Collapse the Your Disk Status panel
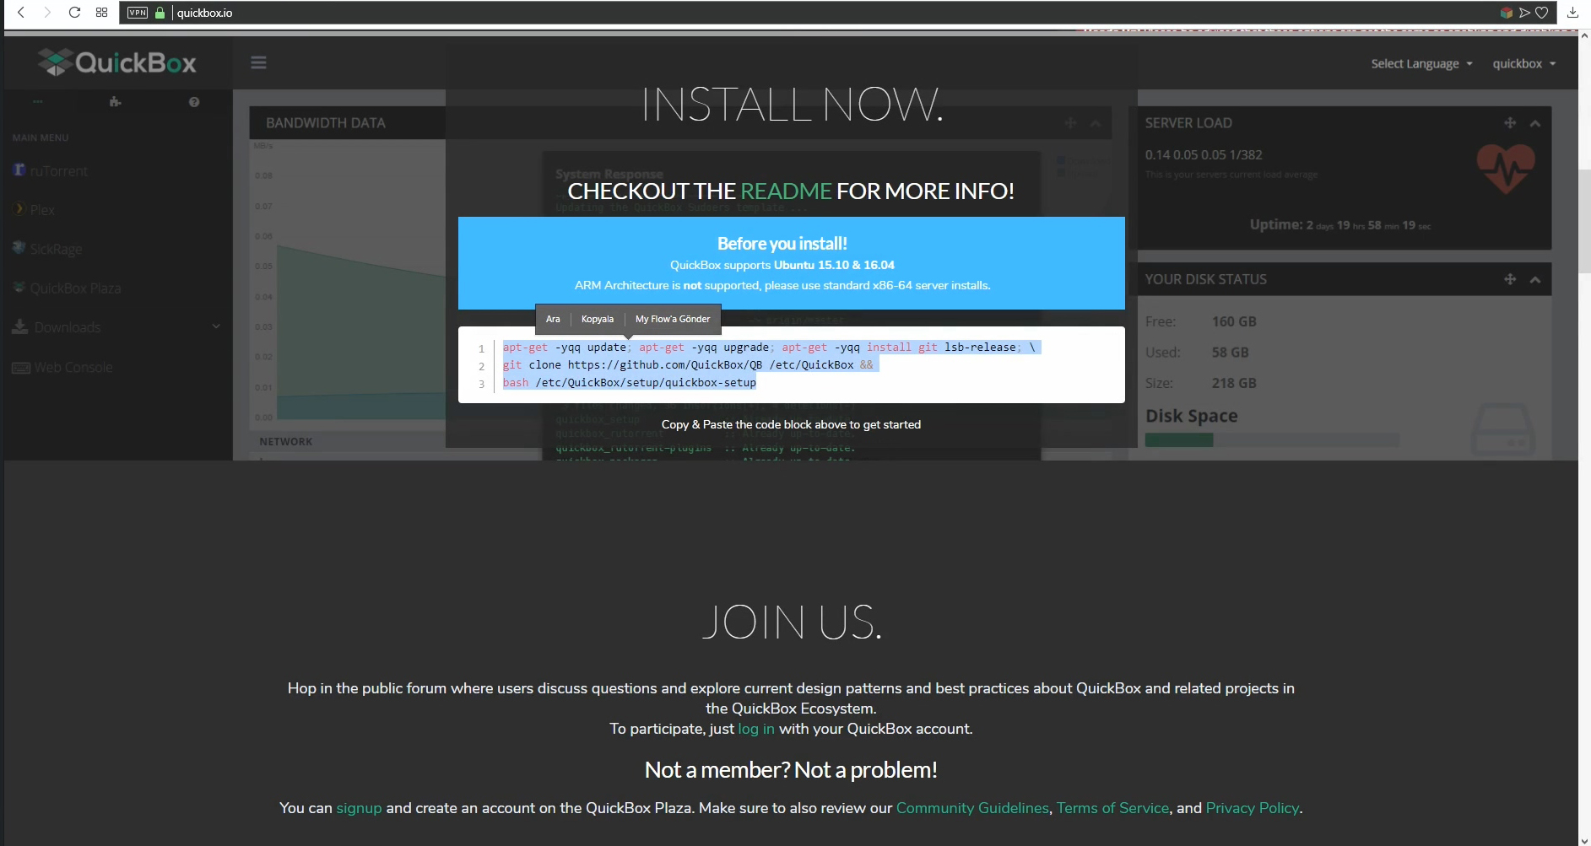The height and width of the screenshot is (846, 1591). point(1535,279)
